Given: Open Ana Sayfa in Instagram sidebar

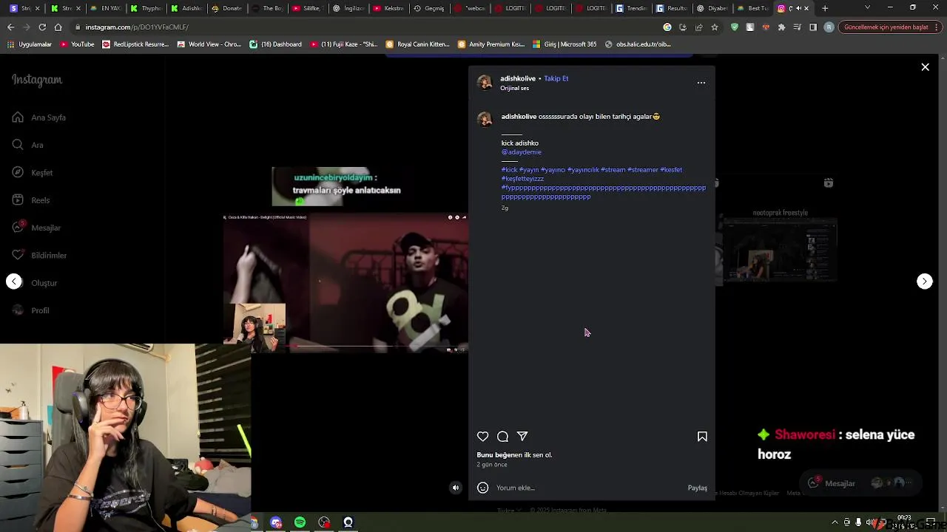Looking at the screenshot, I should tap(39, 117).
